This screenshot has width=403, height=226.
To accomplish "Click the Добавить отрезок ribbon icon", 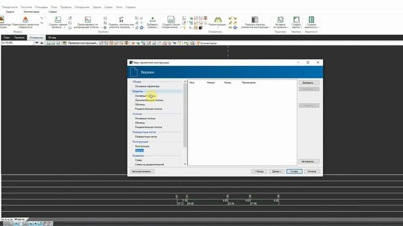I will pos(152,19).
